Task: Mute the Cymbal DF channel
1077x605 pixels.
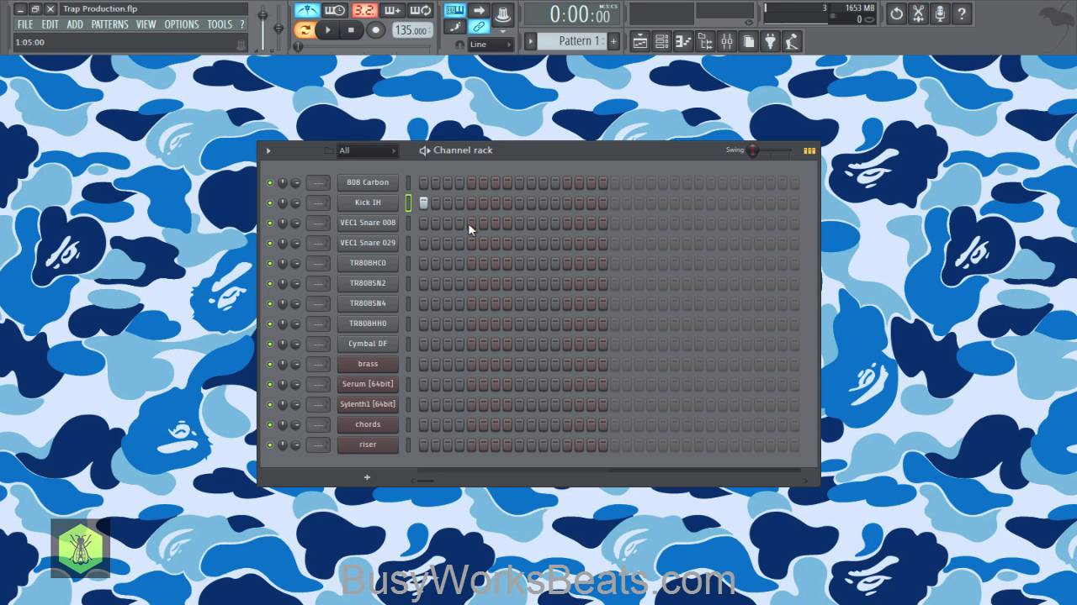Action: click(x=270, y=344)
